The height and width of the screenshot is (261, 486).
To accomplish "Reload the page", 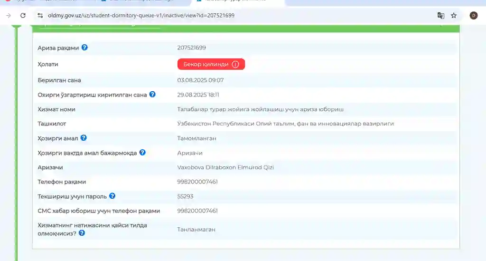I will coord(23,15).
